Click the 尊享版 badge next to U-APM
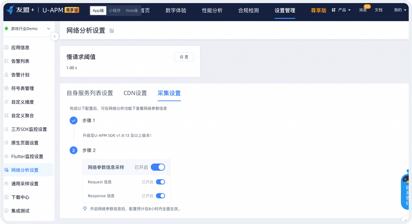This screenshot has width=412, height=224. (x=72, y=10)
